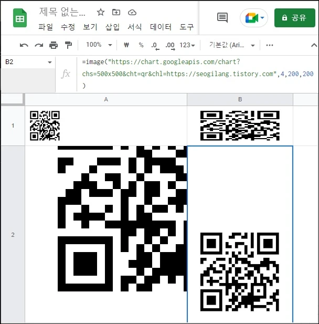Start a Google Meet call
The width and height of the screenshot is (319, 324).
point(254,18)
